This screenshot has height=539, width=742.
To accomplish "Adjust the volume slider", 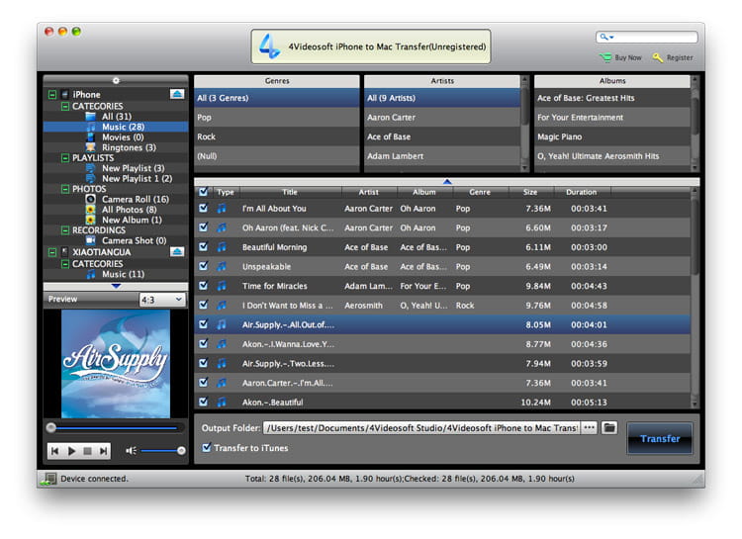I will pyautogui.click(x=161, y=451).
